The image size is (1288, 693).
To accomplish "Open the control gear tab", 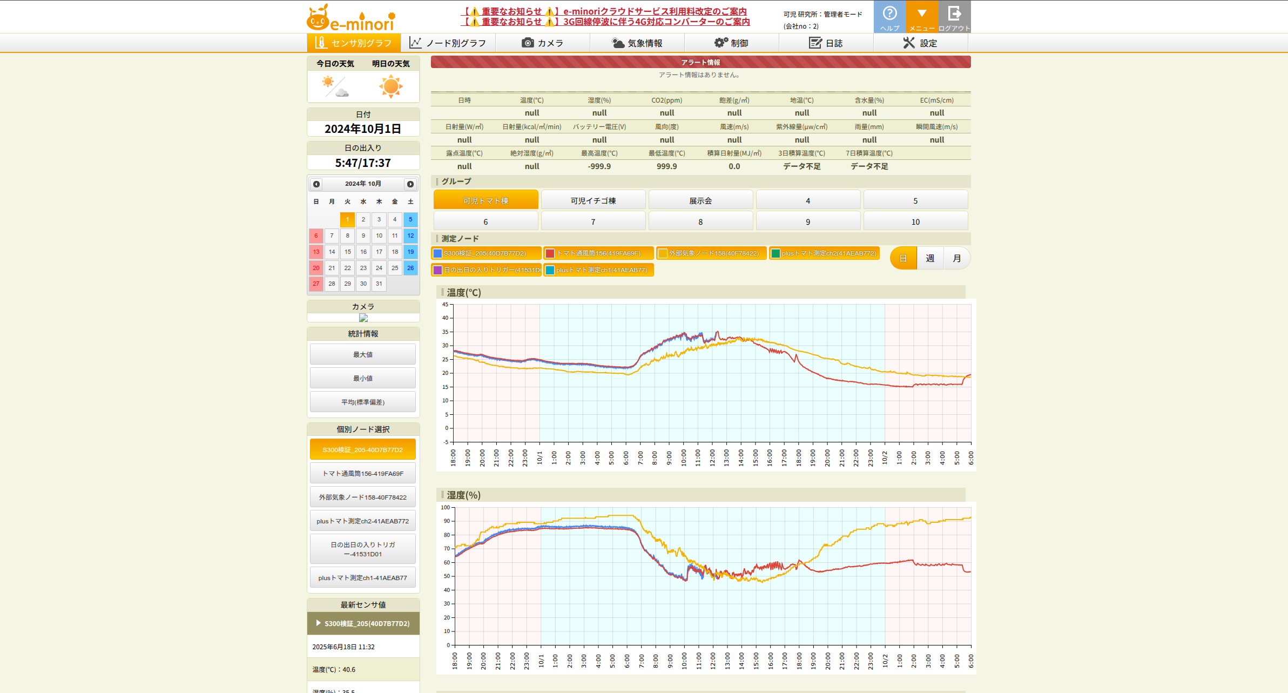I will point(731,43).
